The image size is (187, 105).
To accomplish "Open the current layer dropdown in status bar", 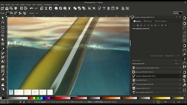I will (30, 102).
